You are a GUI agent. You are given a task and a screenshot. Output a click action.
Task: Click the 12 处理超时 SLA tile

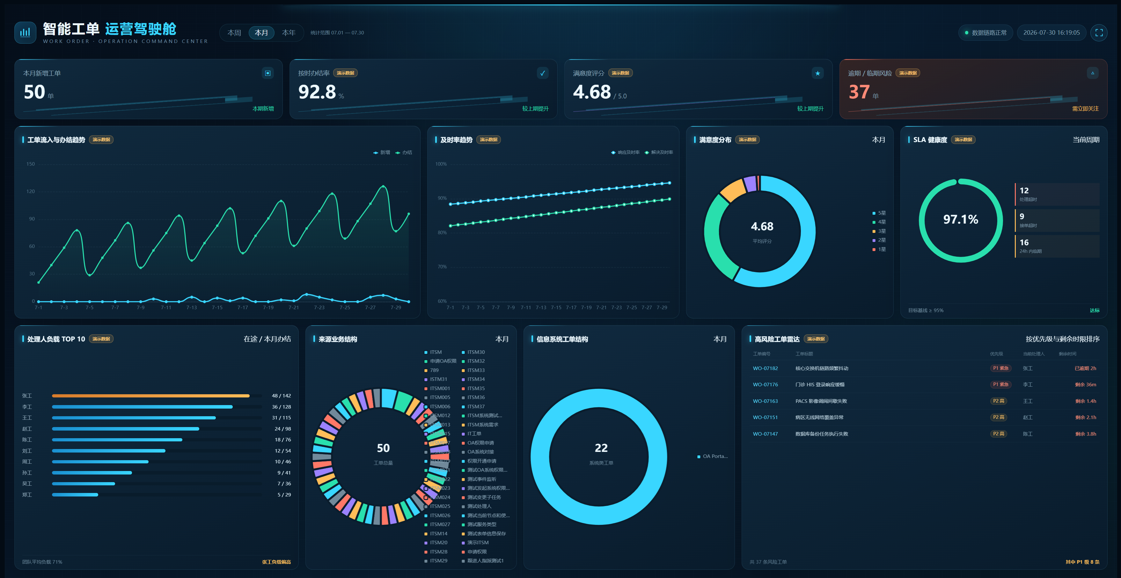point(1057,194)
